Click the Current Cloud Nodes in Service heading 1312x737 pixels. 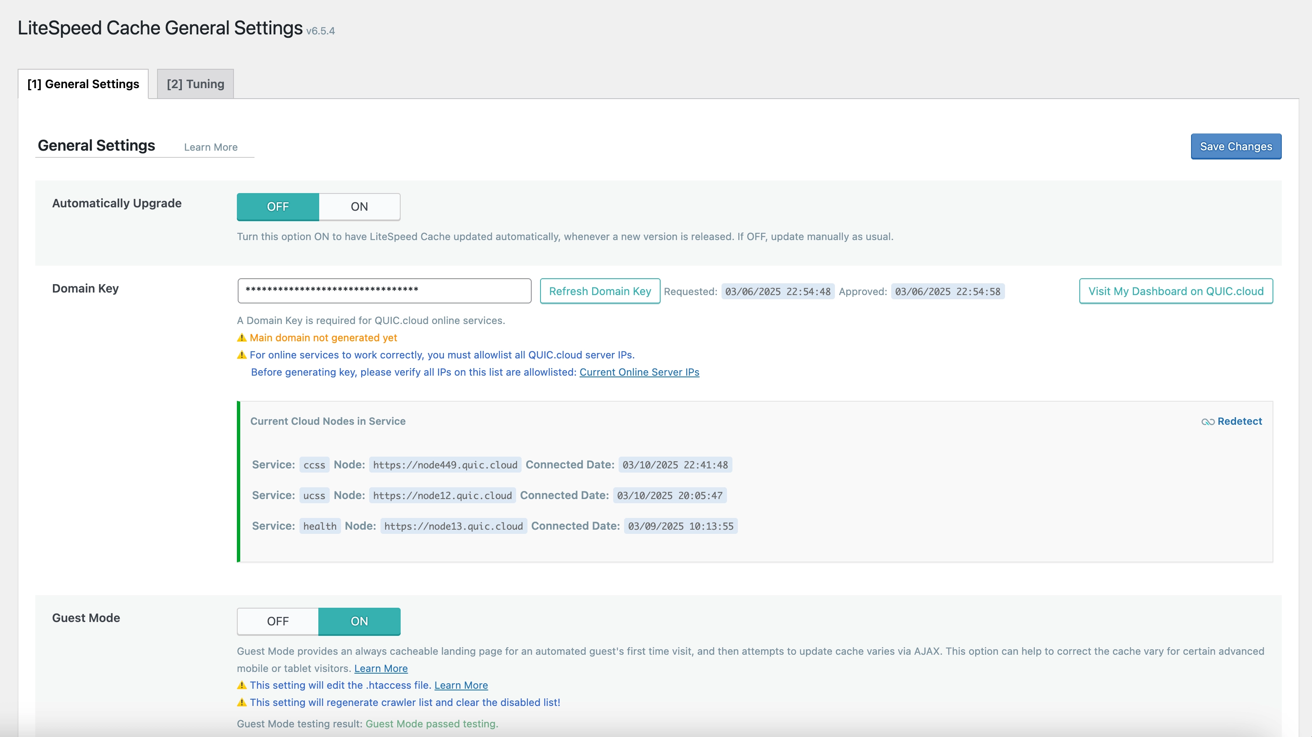pos(328,421)
